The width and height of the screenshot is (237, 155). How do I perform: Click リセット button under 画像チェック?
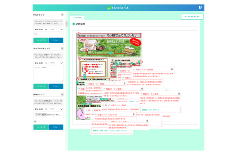[x=56, y=127]
